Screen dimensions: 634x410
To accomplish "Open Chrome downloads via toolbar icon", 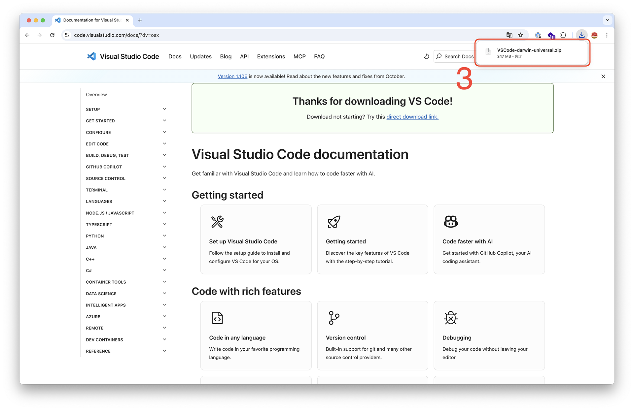I will tap(582, 35).
